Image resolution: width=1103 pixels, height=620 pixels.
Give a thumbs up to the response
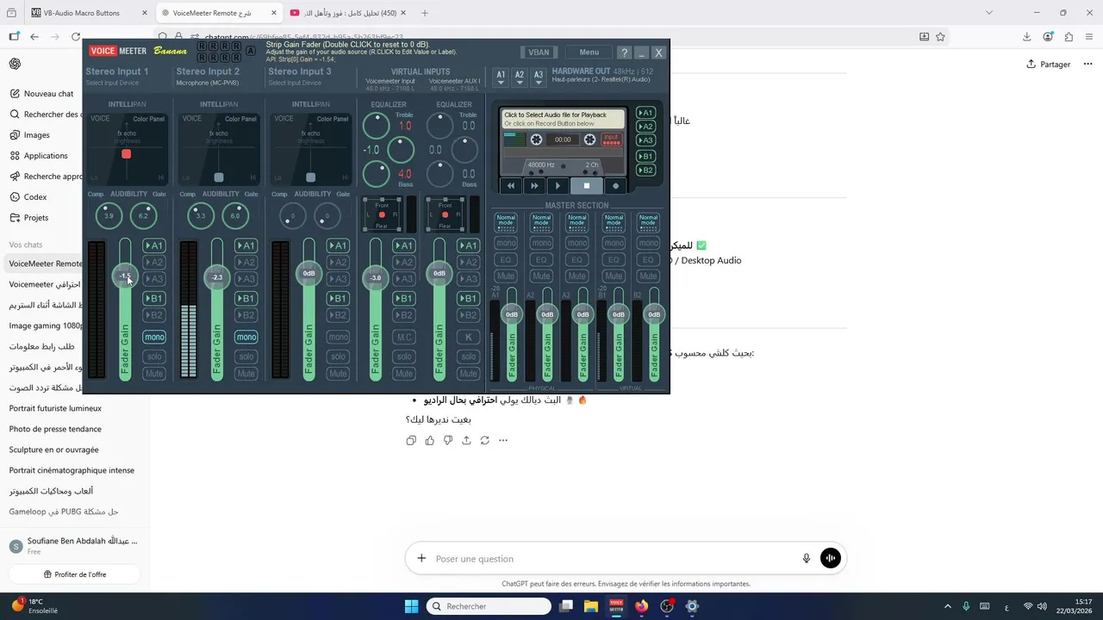click(429, 440)
